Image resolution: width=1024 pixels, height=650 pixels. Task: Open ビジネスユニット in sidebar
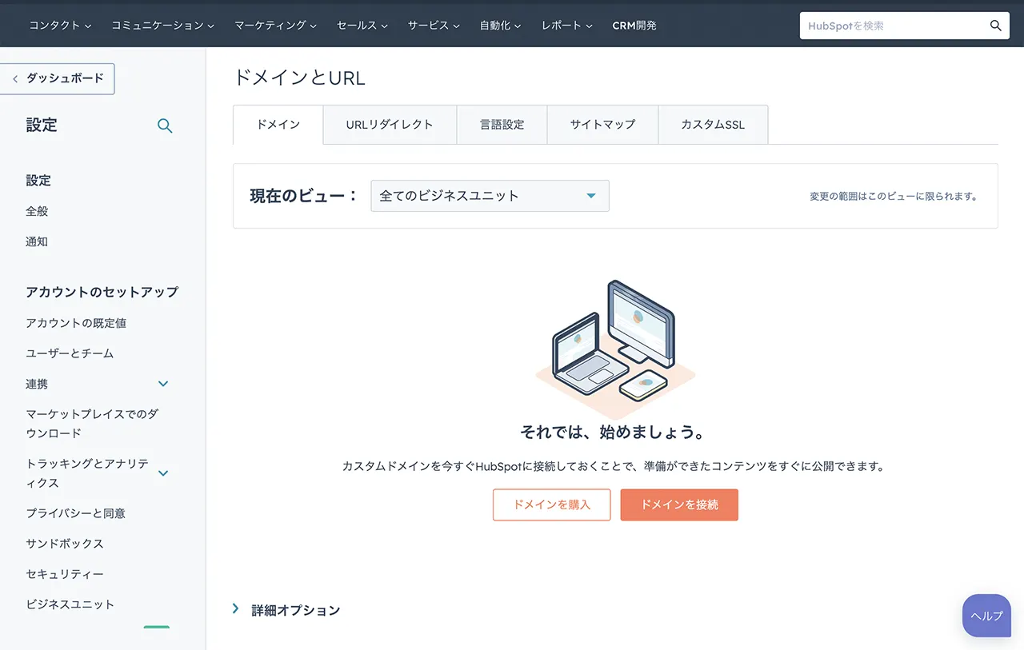click(x=70, y=604)
